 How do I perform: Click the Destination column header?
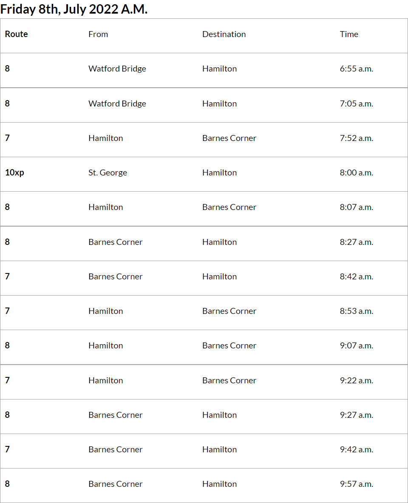click(x=224, y=34)
